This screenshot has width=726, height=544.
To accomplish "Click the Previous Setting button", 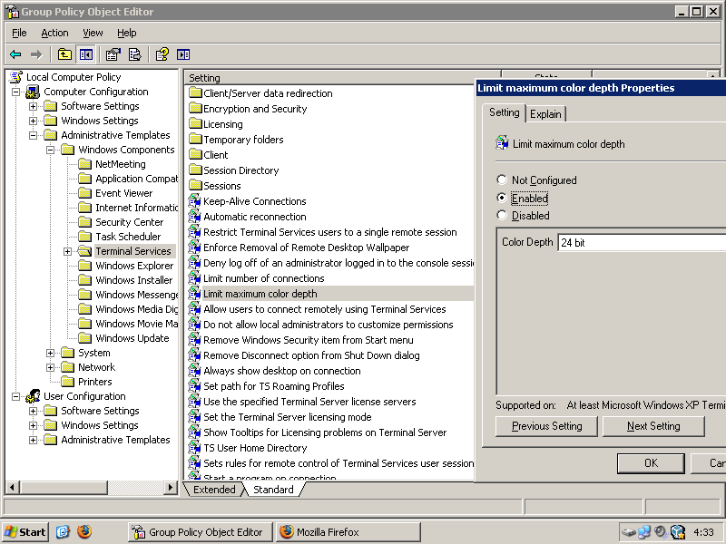I will pos(546,426).
